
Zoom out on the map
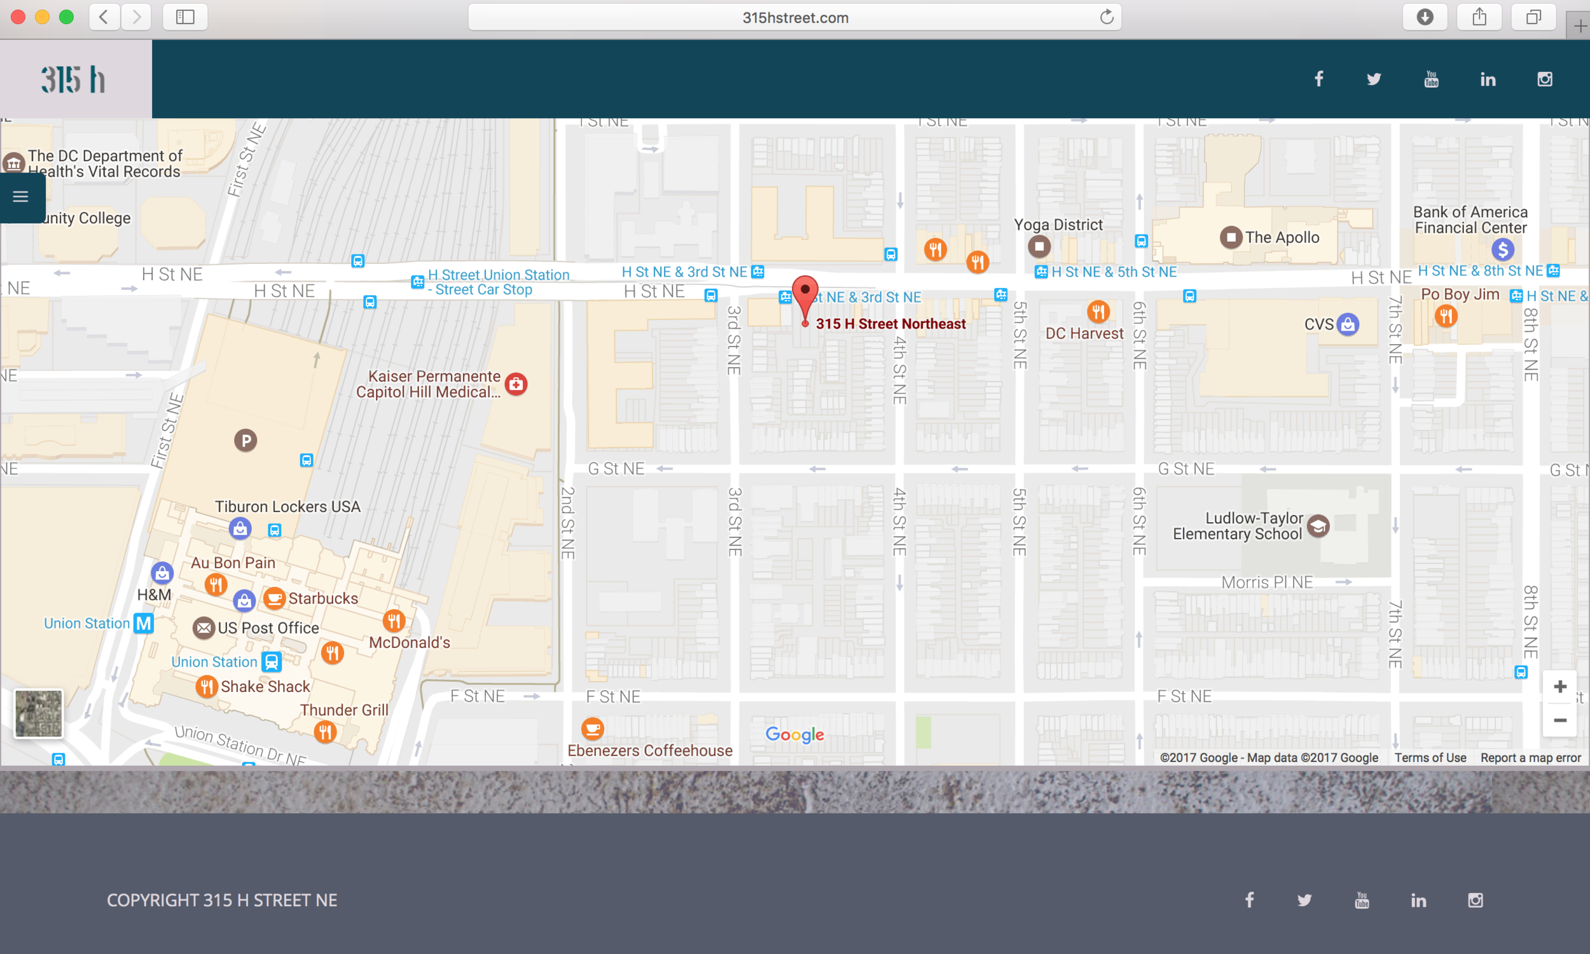pyautogui.click(x=1560, y=720)
